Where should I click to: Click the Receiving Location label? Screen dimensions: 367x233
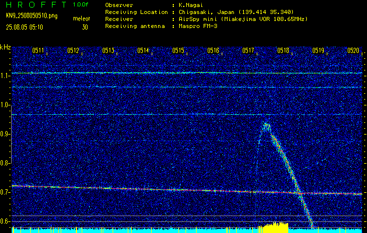pos(137,12)
